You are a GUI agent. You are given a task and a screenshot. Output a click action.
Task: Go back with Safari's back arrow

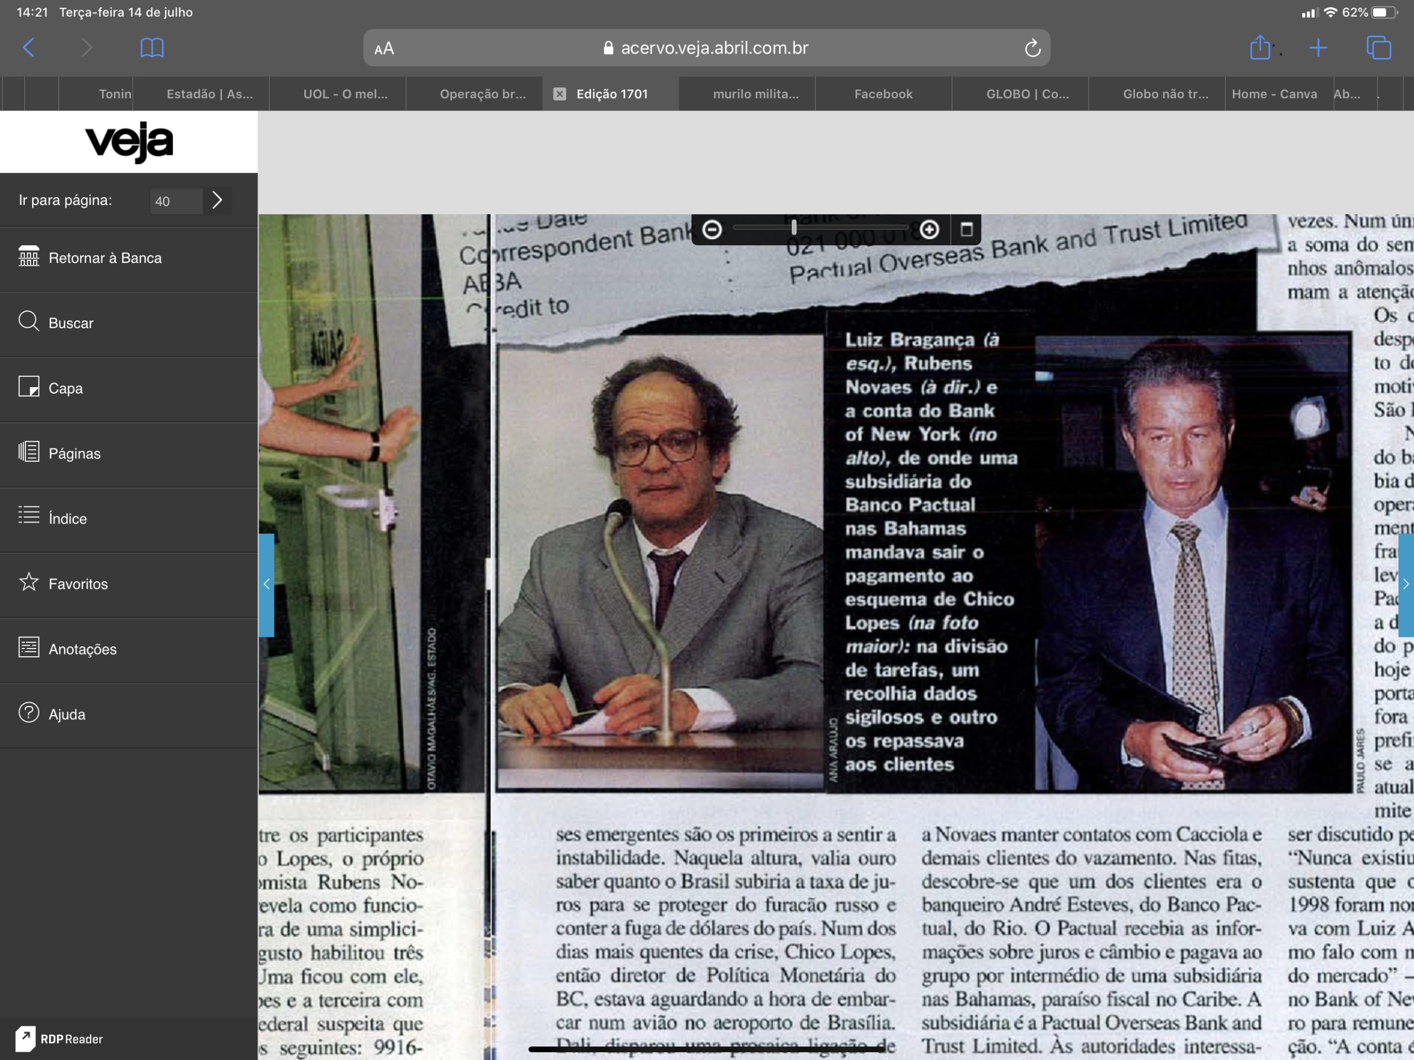29,48
